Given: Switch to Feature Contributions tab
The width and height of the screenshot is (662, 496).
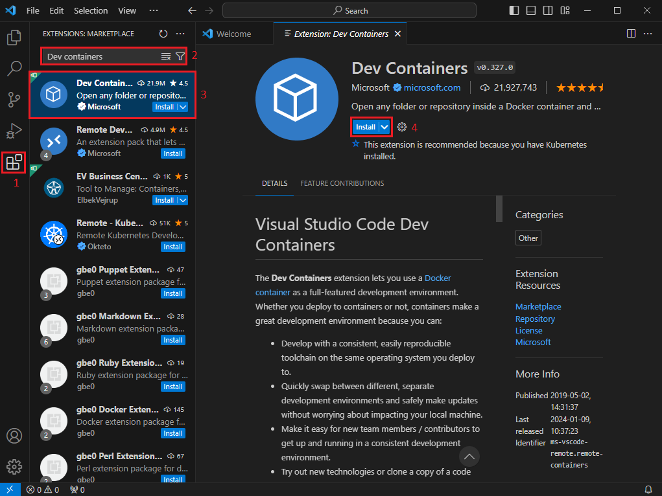Looking at the screenshot, I should [342, 183].
